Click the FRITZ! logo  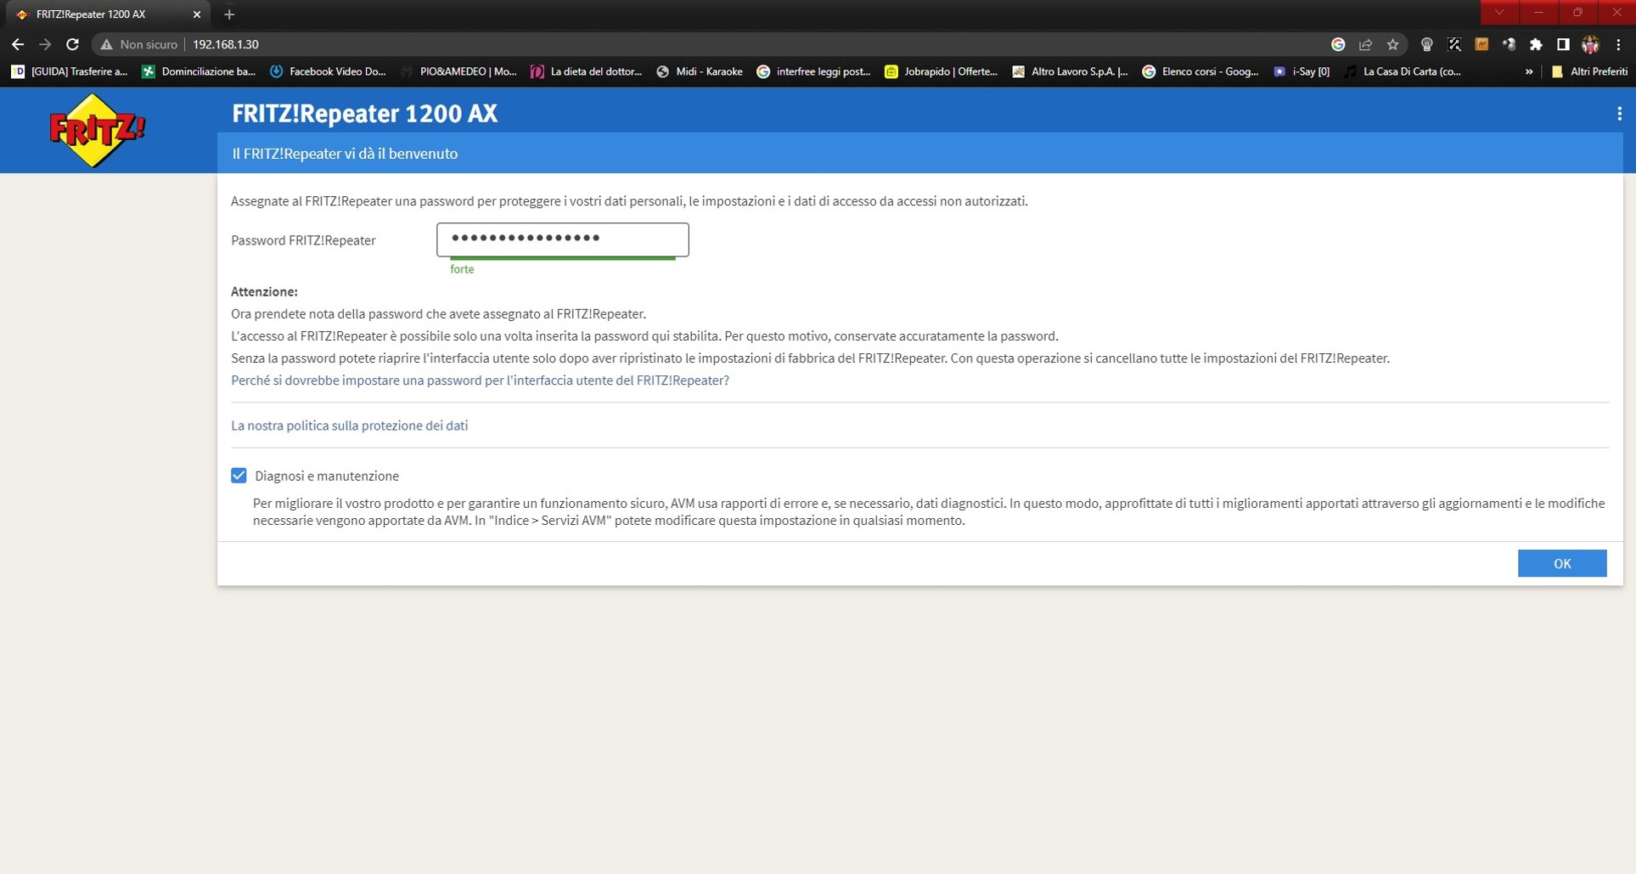tap(97, 130)
